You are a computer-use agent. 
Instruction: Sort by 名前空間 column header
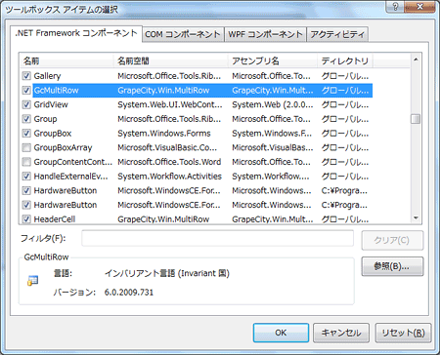tap(171, 60)
